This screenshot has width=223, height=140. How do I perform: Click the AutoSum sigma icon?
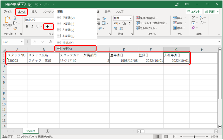pyautogui.click(x=193, y=18)
